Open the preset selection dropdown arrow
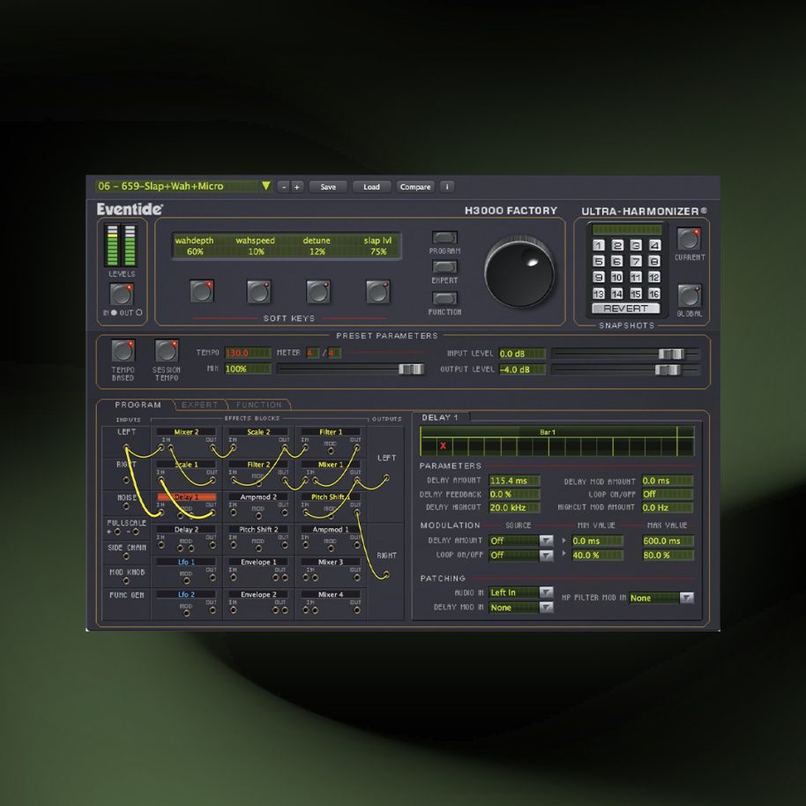 (265, 186)
